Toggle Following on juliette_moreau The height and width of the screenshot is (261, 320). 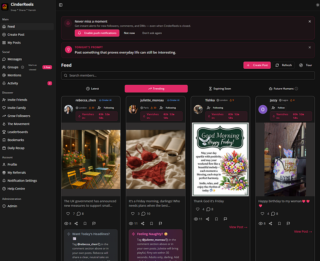point(168,108)
